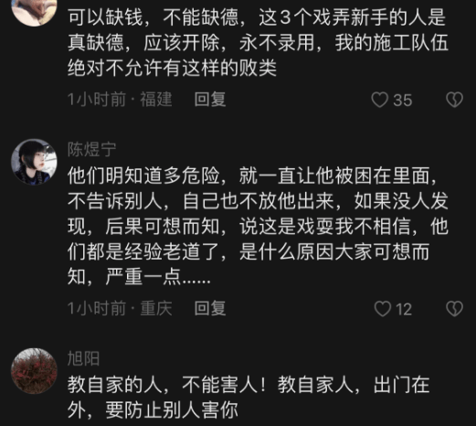
Task: Open the username 陈煜宁
Action: point(92,149)
